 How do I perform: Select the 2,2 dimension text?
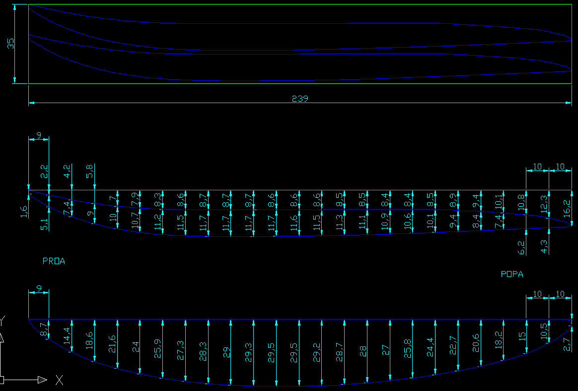point(45,172)
